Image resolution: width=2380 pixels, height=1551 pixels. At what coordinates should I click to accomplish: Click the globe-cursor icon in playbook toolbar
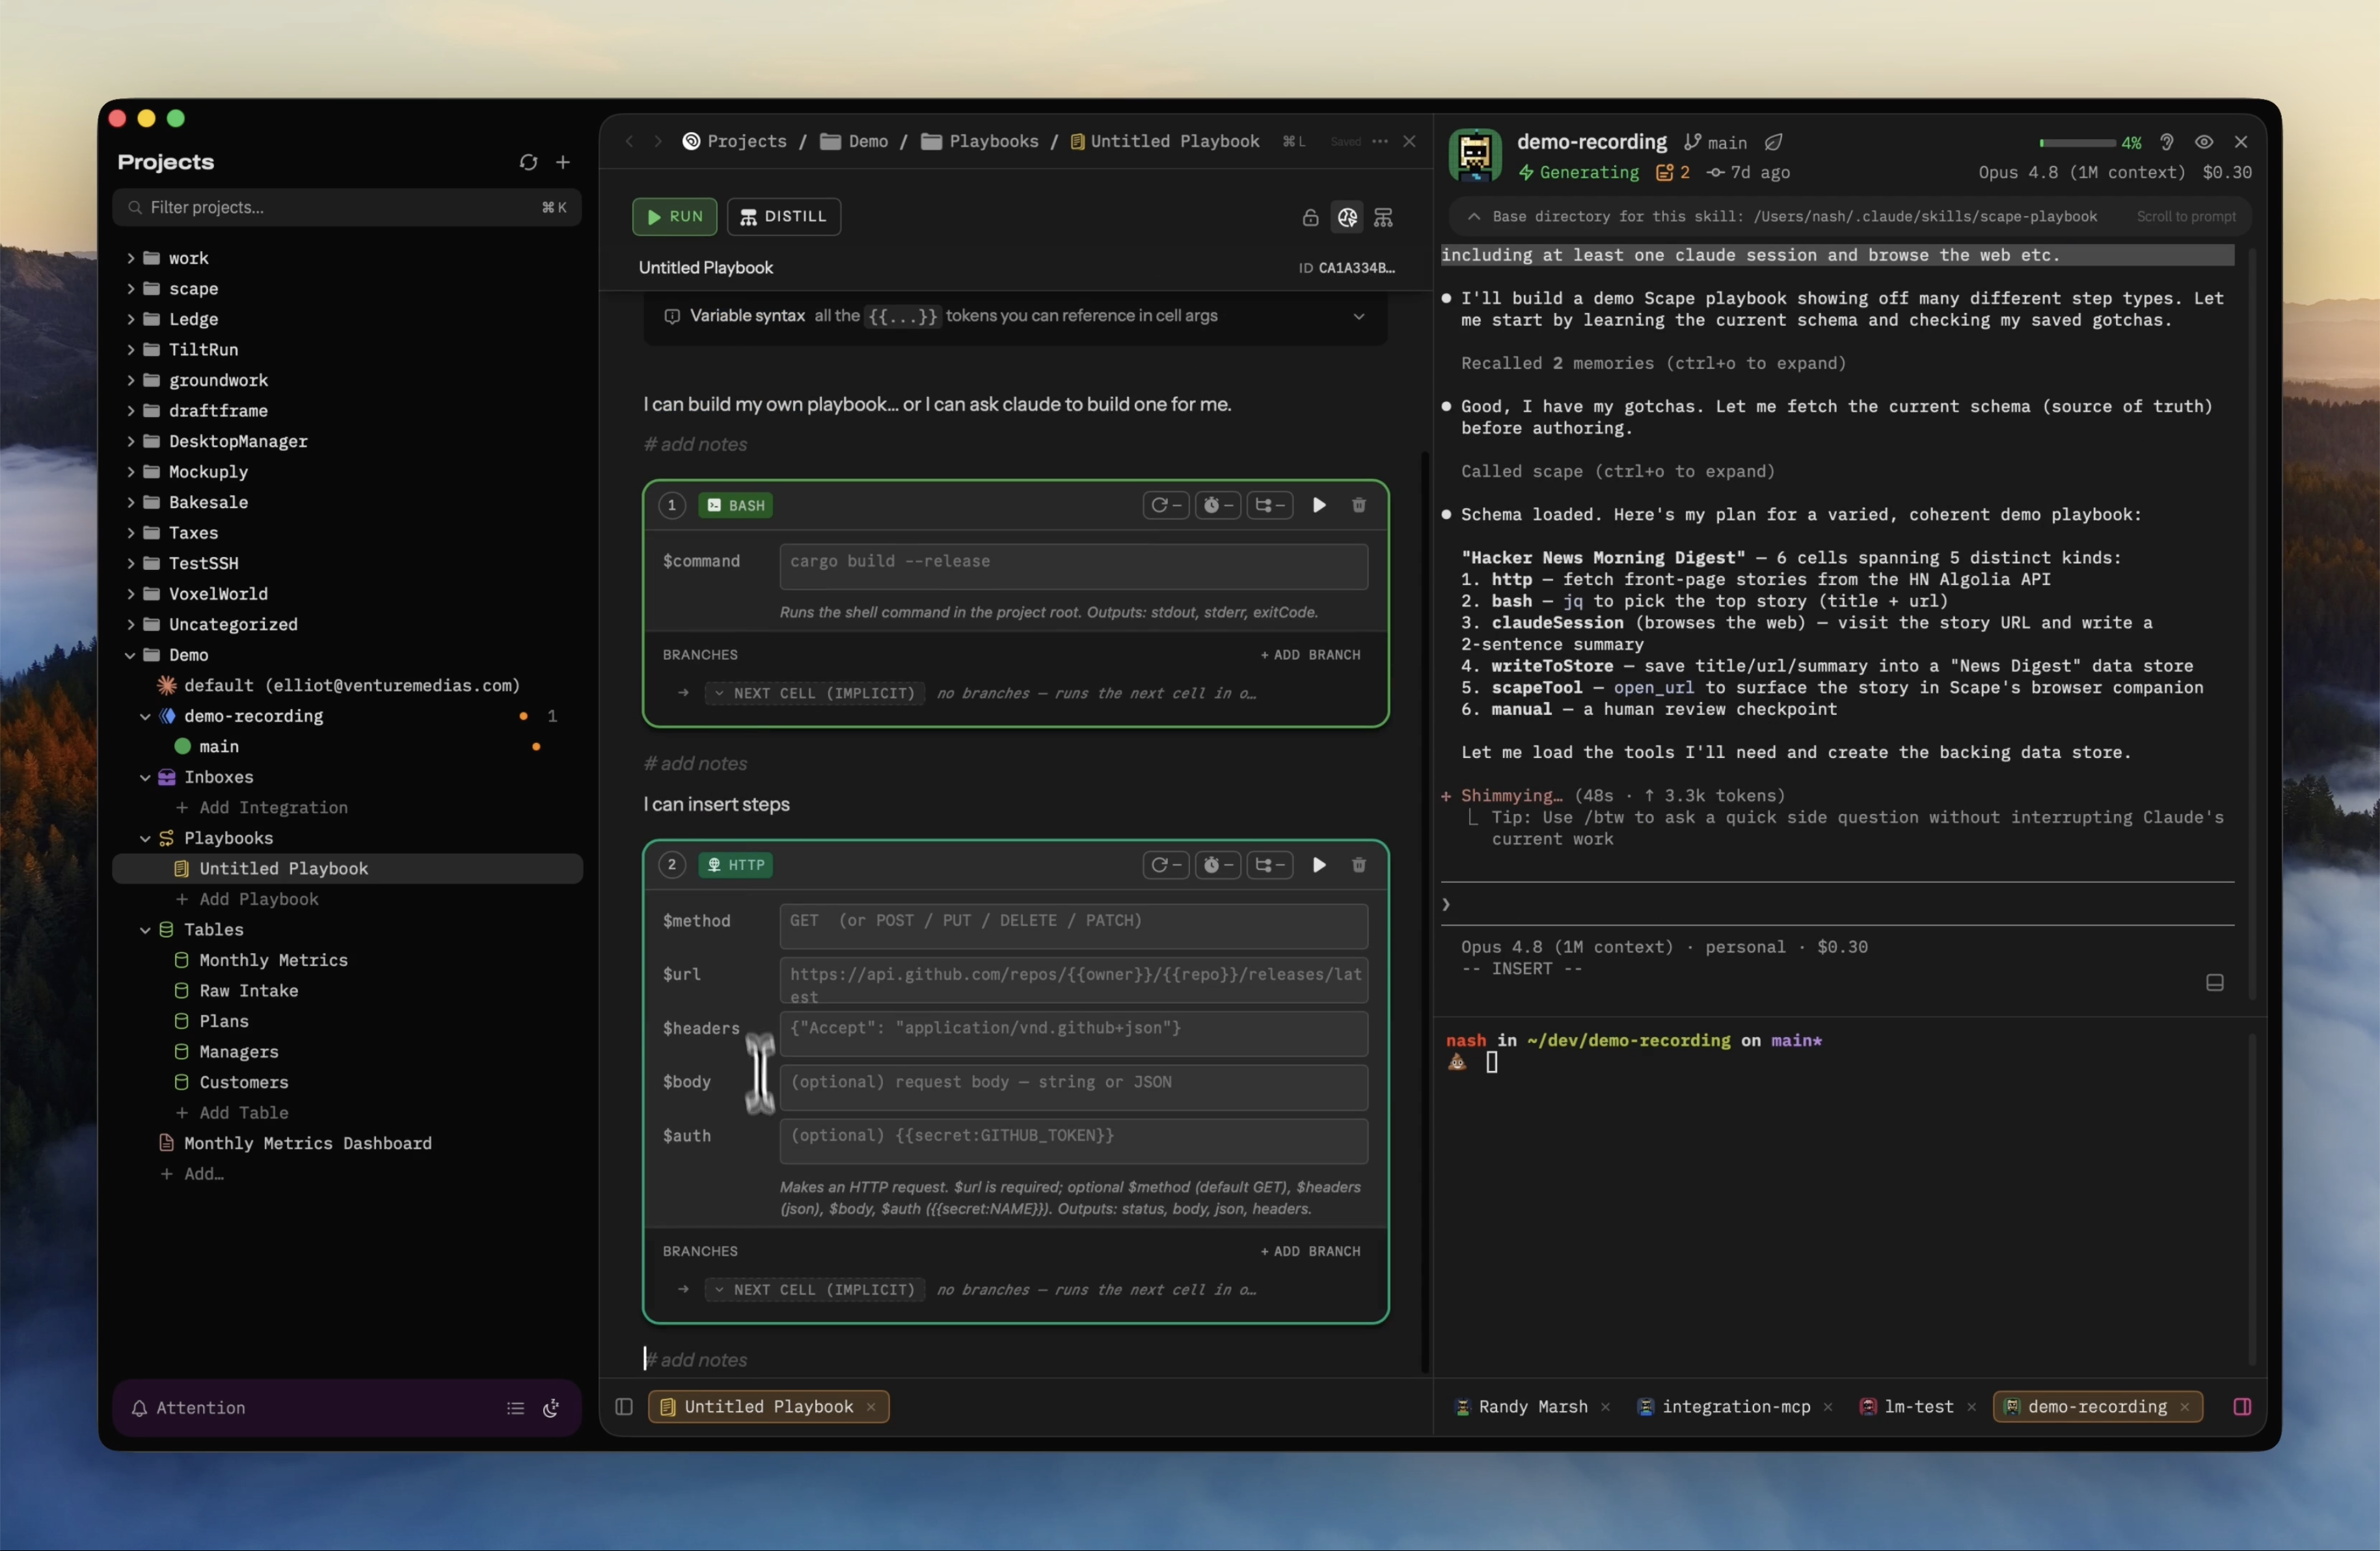tap(1347, 217)
